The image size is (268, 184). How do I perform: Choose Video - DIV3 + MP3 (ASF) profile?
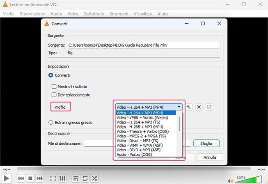(146, 150)
